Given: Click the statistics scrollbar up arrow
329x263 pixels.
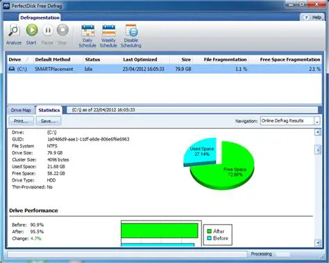Looking at the screenshot, I should click(318, 132).
